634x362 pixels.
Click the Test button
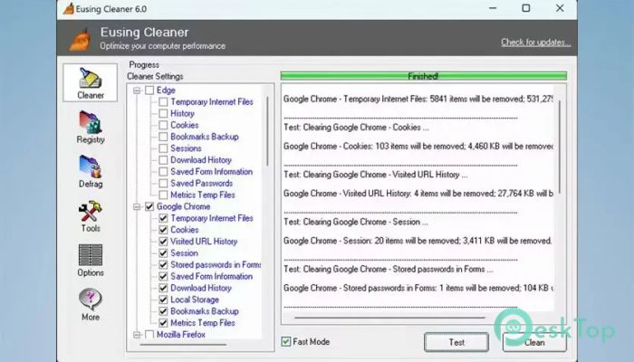coord(456,342)
